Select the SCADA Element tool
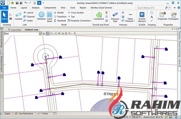The height and width of the screenshot is (119, 181). tap(142, 17)
